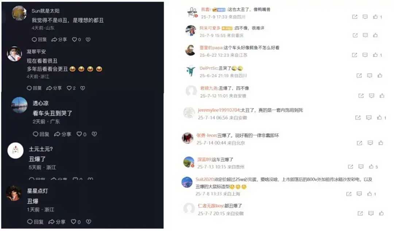The height and width of the screenshot is (231, 394).
Task: Thumbs up the DelPrtSc comment
Action: [380, 75]
